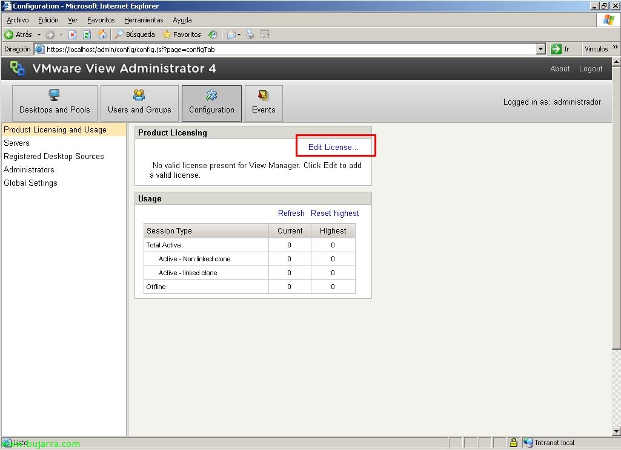
Task: Select Product Licensing and Usage in sidebar
Action: point(64,129)
